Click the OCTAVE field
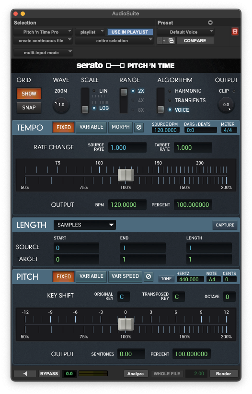The width and height of the screenshot is (252, 394). pos(229,297)
